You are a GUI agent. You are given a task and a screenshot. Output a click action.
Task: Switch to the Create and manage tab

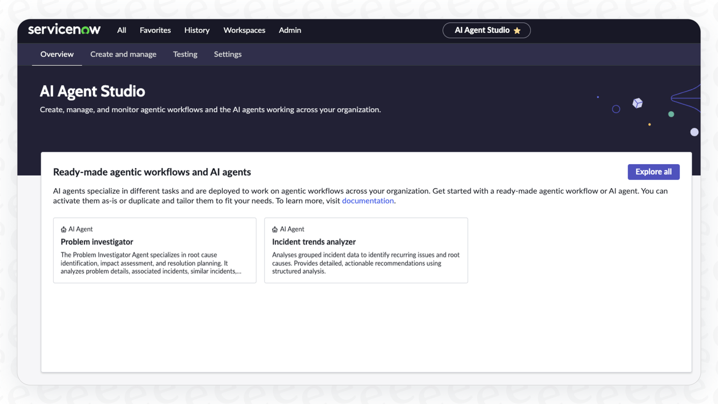[123, 54]
